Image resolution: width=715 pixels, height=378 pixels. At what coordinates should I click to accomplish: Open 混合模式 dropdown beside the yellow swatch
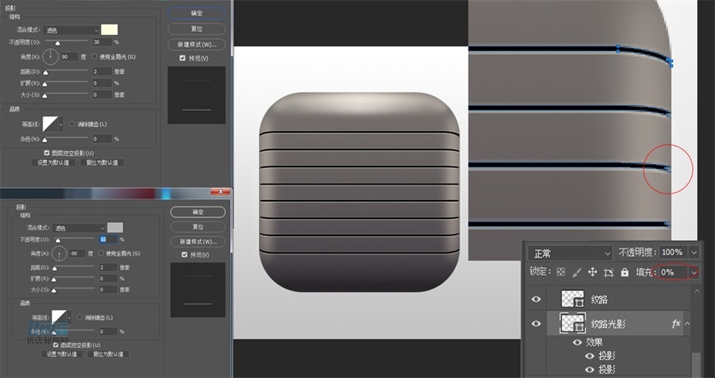pos(71,30)
